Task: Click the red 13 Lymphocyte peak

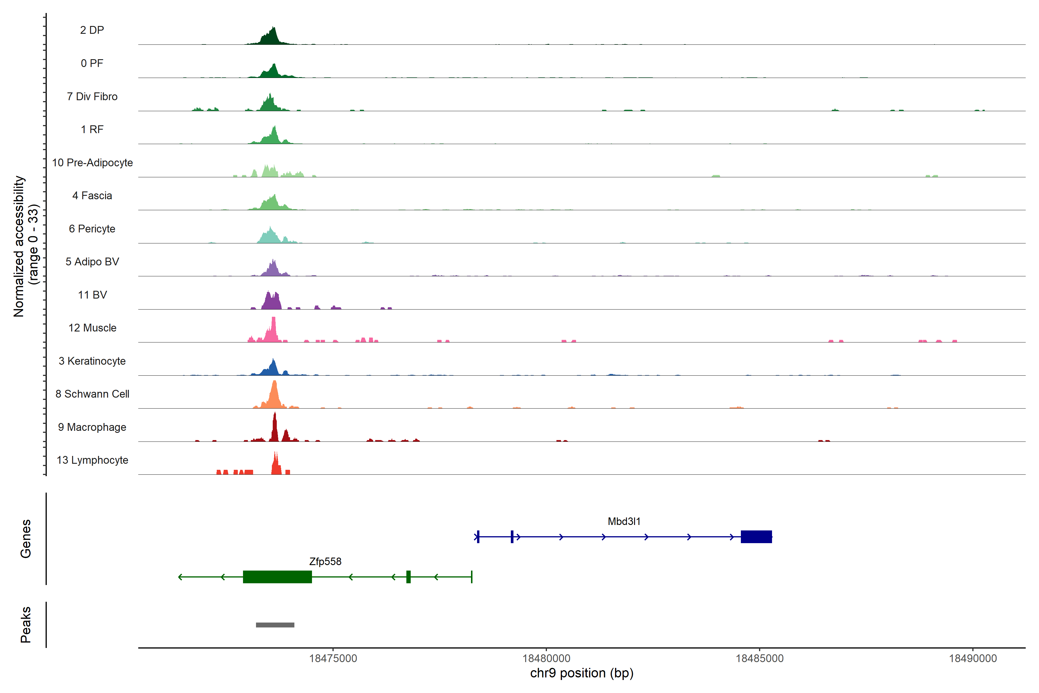Action: (x=276, y=466)
